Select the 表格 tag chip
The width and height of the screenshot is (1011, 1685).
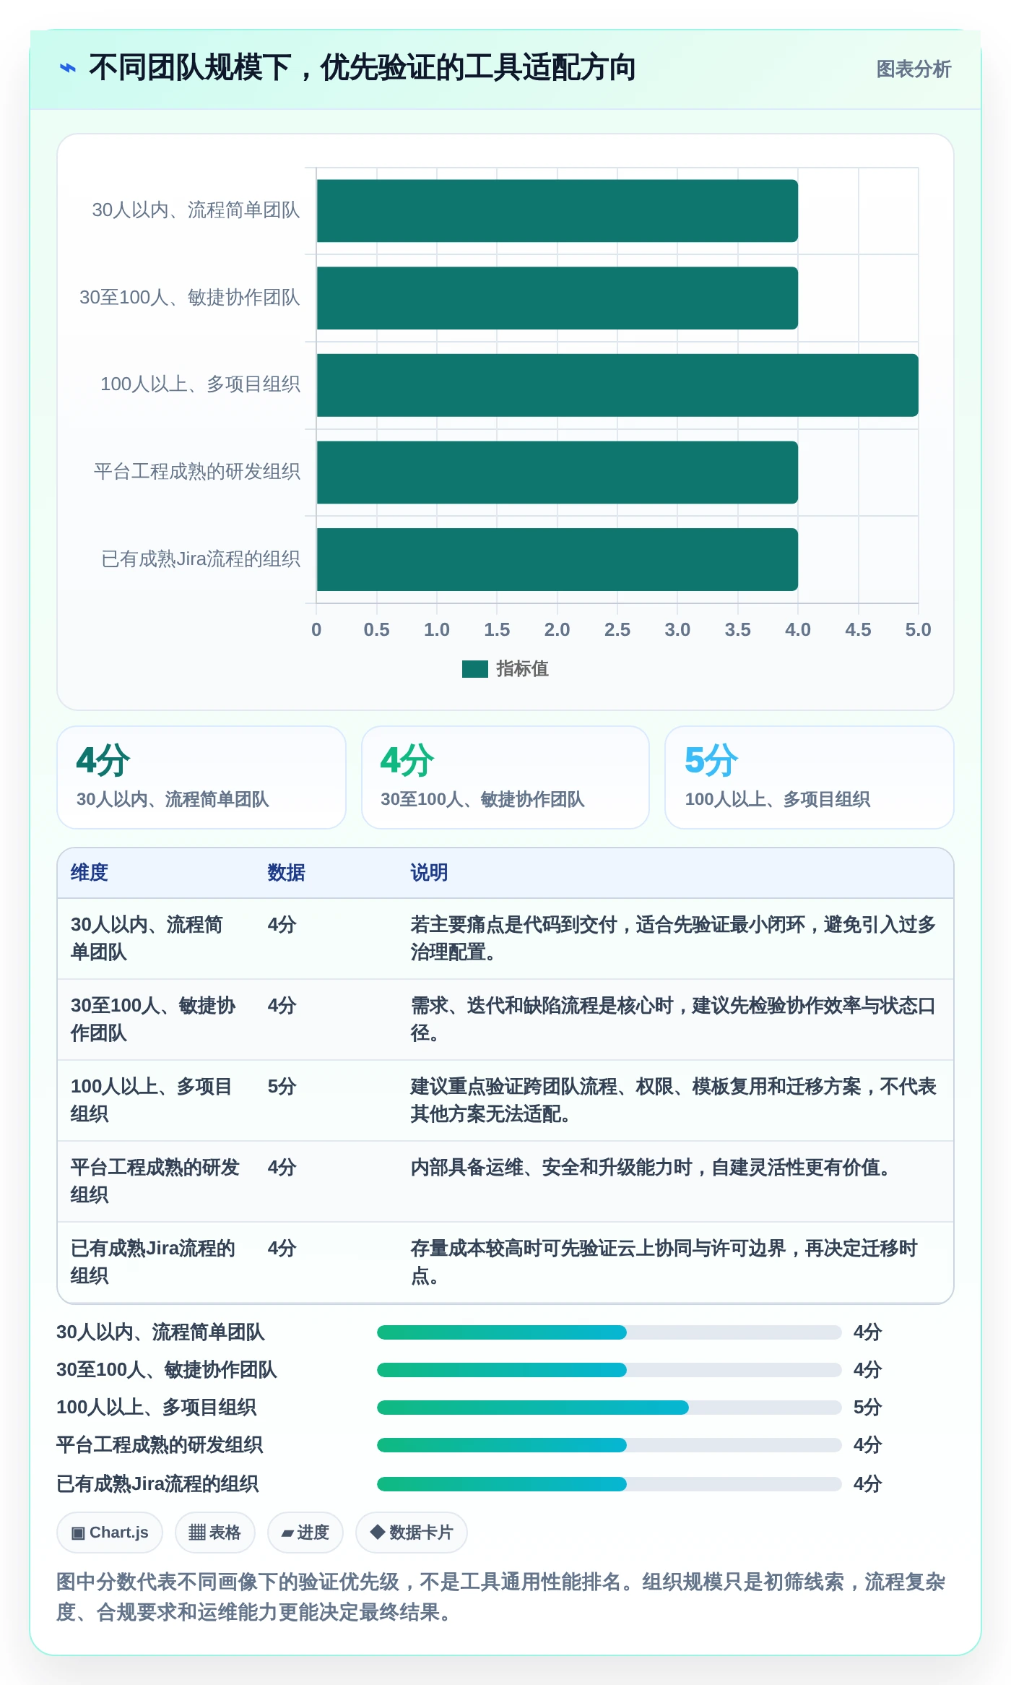(x=214, y=1533)
